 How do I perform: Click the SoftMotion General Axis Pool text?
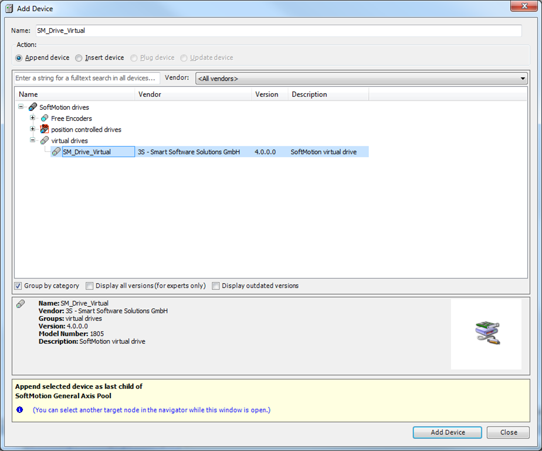click(x=63, y=396)
